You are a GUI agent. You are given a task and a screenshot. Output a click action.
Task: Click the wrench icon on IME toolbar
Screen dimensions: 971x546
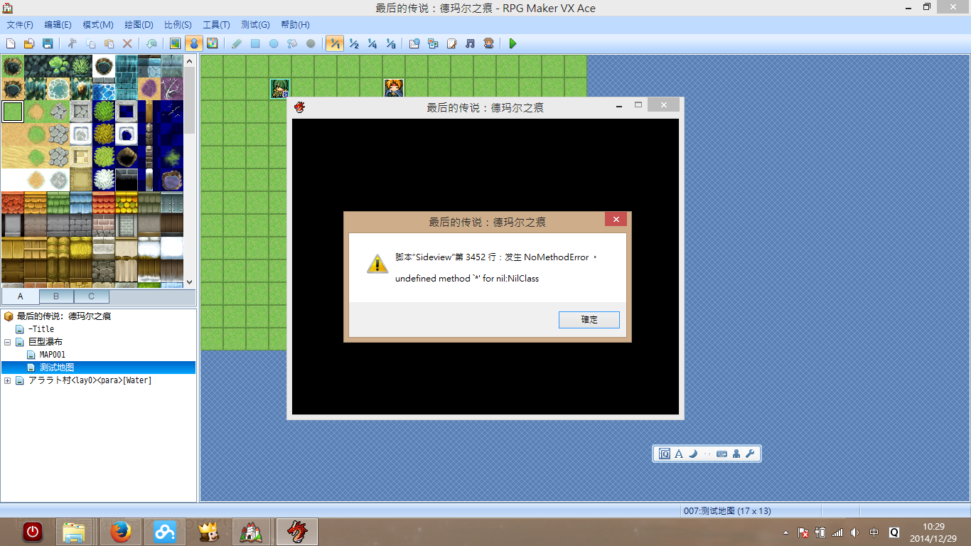coord(751,454)
